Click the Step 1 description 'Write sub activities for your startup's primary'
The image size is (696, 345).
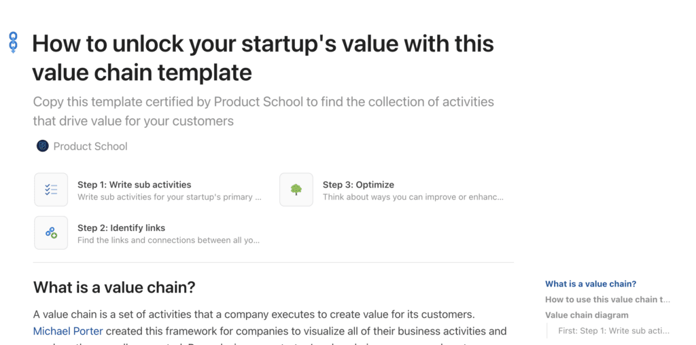[169, 198]
